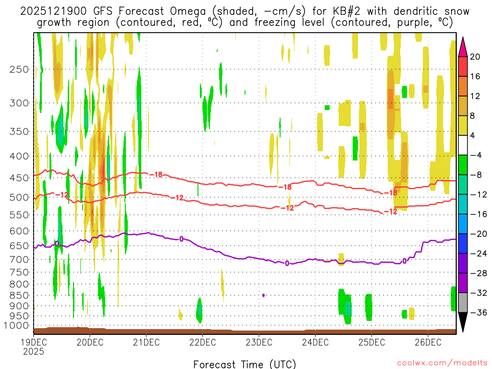Image resolution: width=492 pixels, height=369 pixels.
Task: Click the 750 pressure level label
Action: 19,272
